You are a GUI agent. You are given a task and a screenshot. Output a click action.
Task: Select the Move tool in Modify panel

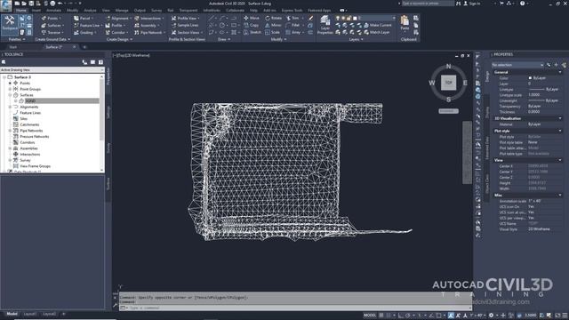pyautogui.click(x=252, y=18)
